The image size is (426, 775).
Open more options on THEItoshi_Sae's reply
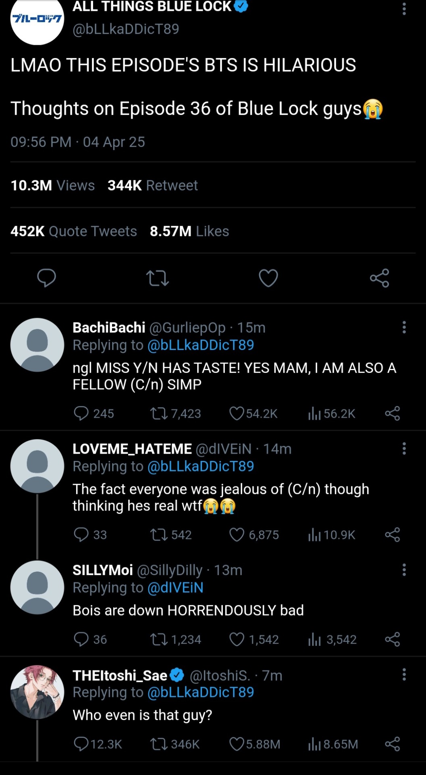point(404,674)
